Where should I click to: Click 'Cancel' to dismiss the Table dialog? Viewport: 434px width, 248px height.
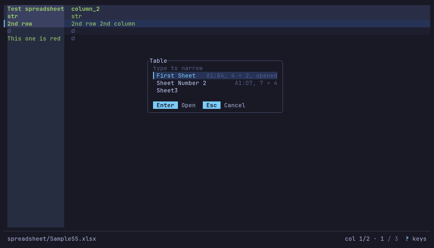point(235,105)
